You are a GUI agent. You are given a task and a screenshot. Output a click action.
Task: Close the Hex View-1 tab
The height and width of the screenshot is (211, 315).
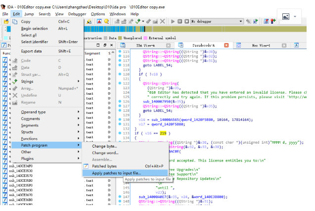(x=284, y=46)
